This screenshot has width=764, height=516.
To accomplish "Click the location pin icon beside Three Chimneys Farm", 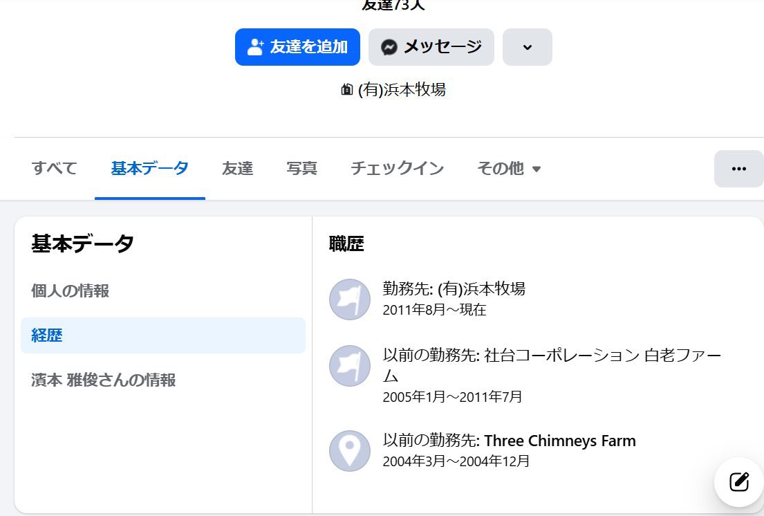I will (x=350, y=450).
